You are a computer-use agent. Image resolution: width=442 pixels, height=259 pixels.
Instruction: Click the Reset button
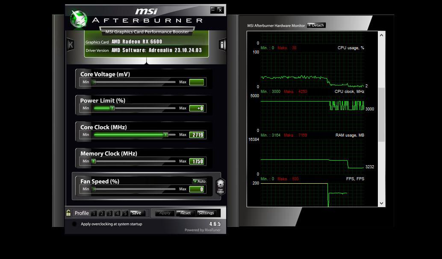click(185, 213)
